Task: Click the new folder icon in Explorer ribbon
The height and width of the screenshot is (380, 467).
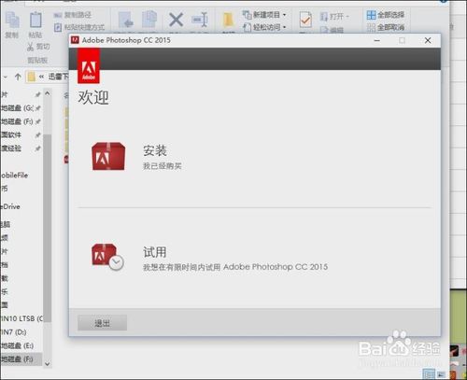Action: point(228,21)
